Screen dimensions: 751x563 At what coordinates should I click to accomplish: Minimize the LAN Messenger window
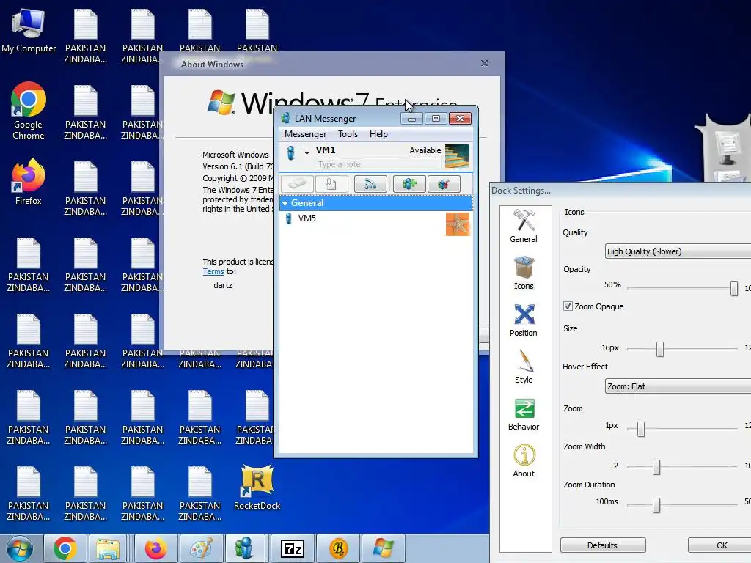412,118
